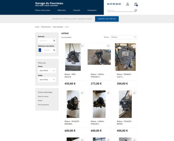Favorite the Opel Agila B engine
The image size is (174, 141).
pos(82,46)
